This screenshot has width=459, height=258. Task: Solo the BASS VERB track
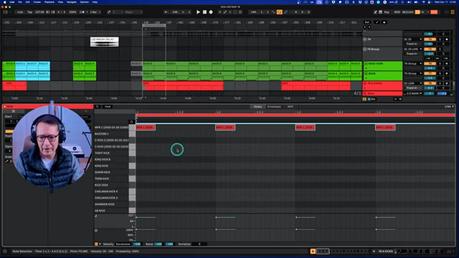(x=440, y=64)
